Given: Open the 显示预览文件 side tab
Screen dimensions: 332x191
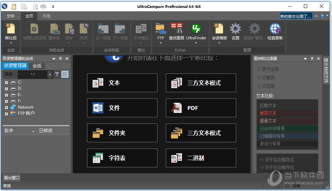Looking at the screenshot, I should click(326, 70).
